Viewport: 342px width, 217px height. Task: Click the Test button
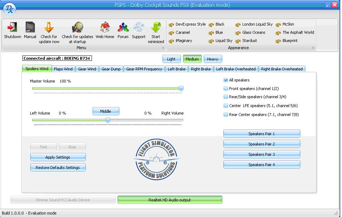[43, 147]
